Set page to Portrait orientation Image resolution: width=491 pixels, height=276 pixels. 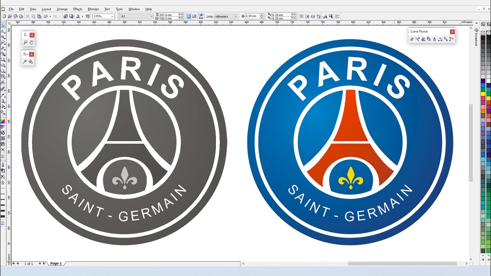click(x=189, y=16)
